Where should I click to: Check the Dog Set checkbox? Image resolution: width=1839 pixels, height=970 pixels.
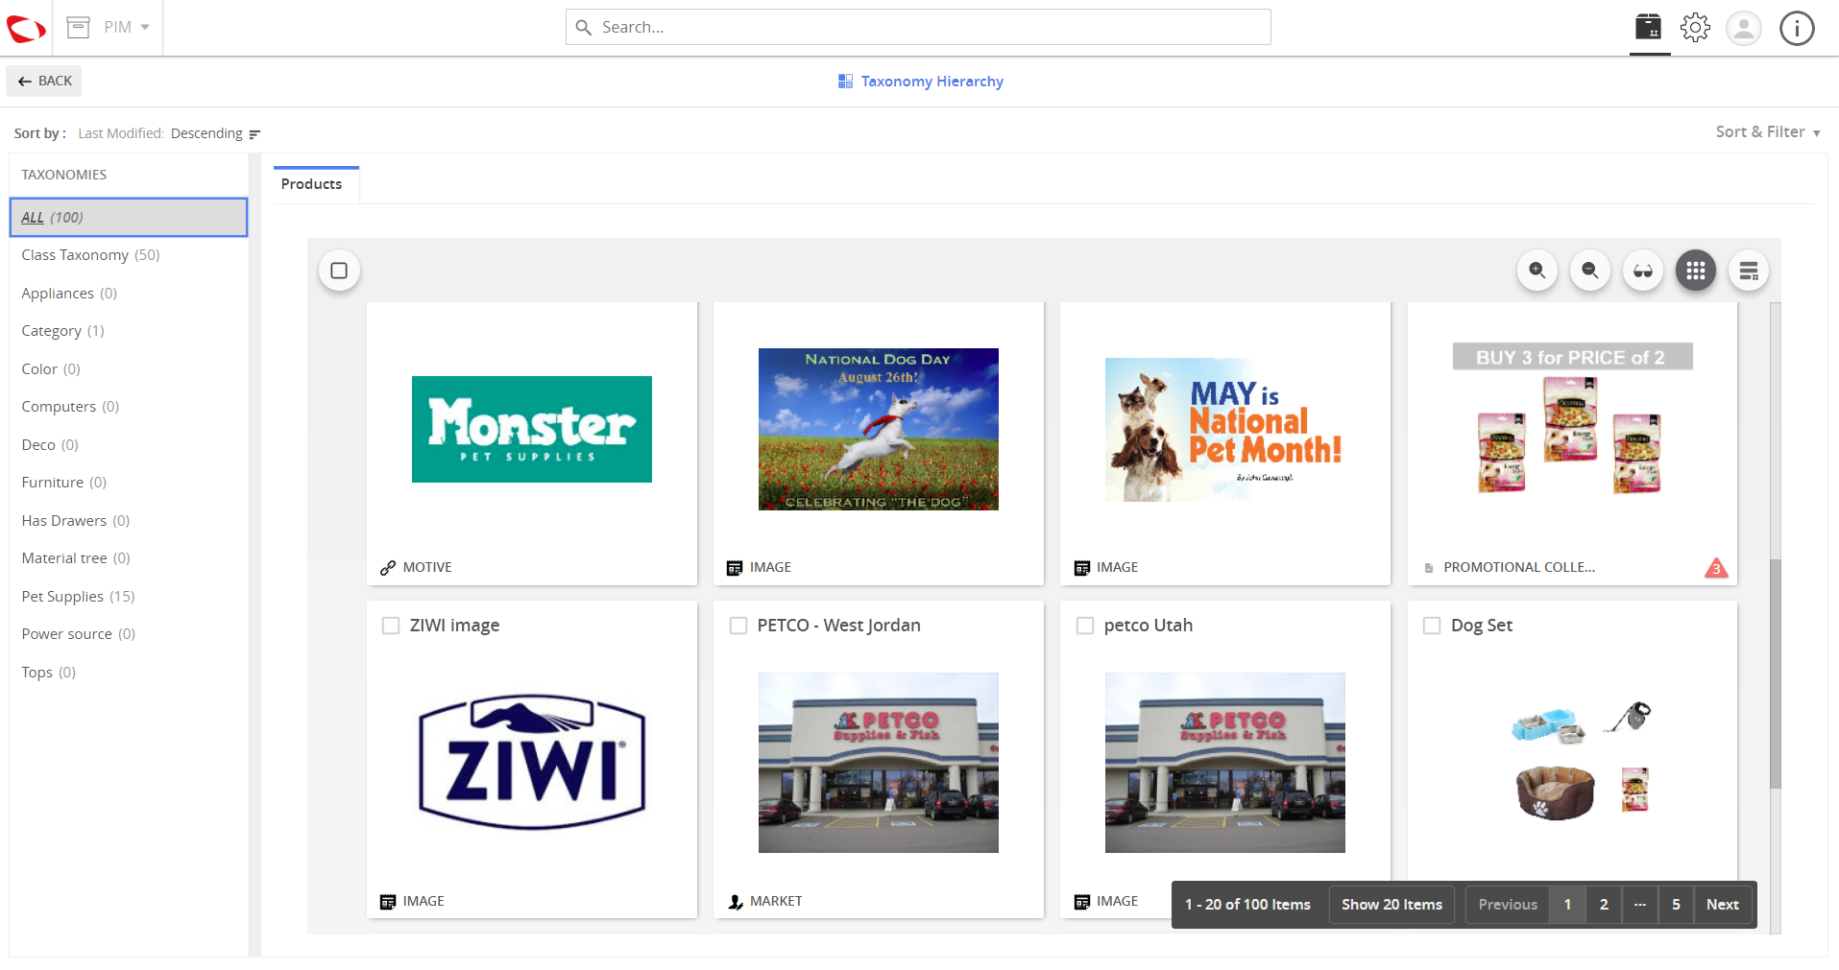click(x=1432, y=626)
